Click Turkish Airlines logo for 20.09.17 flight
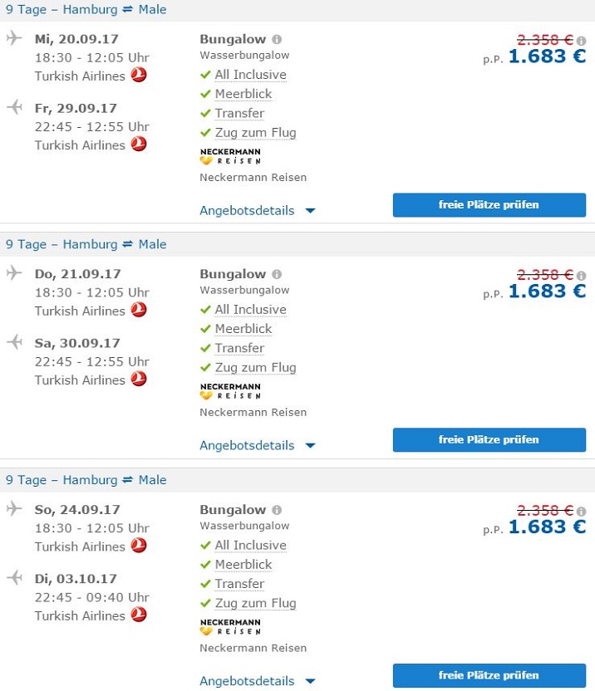 pos(139,76)
